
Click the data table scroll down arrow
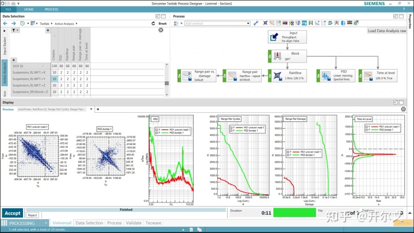coord(167,94)
